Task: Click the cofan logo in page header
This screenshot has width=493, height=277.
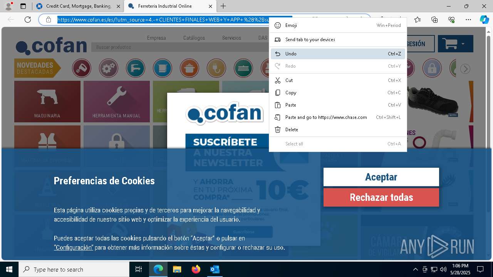Action: [51, 46]
